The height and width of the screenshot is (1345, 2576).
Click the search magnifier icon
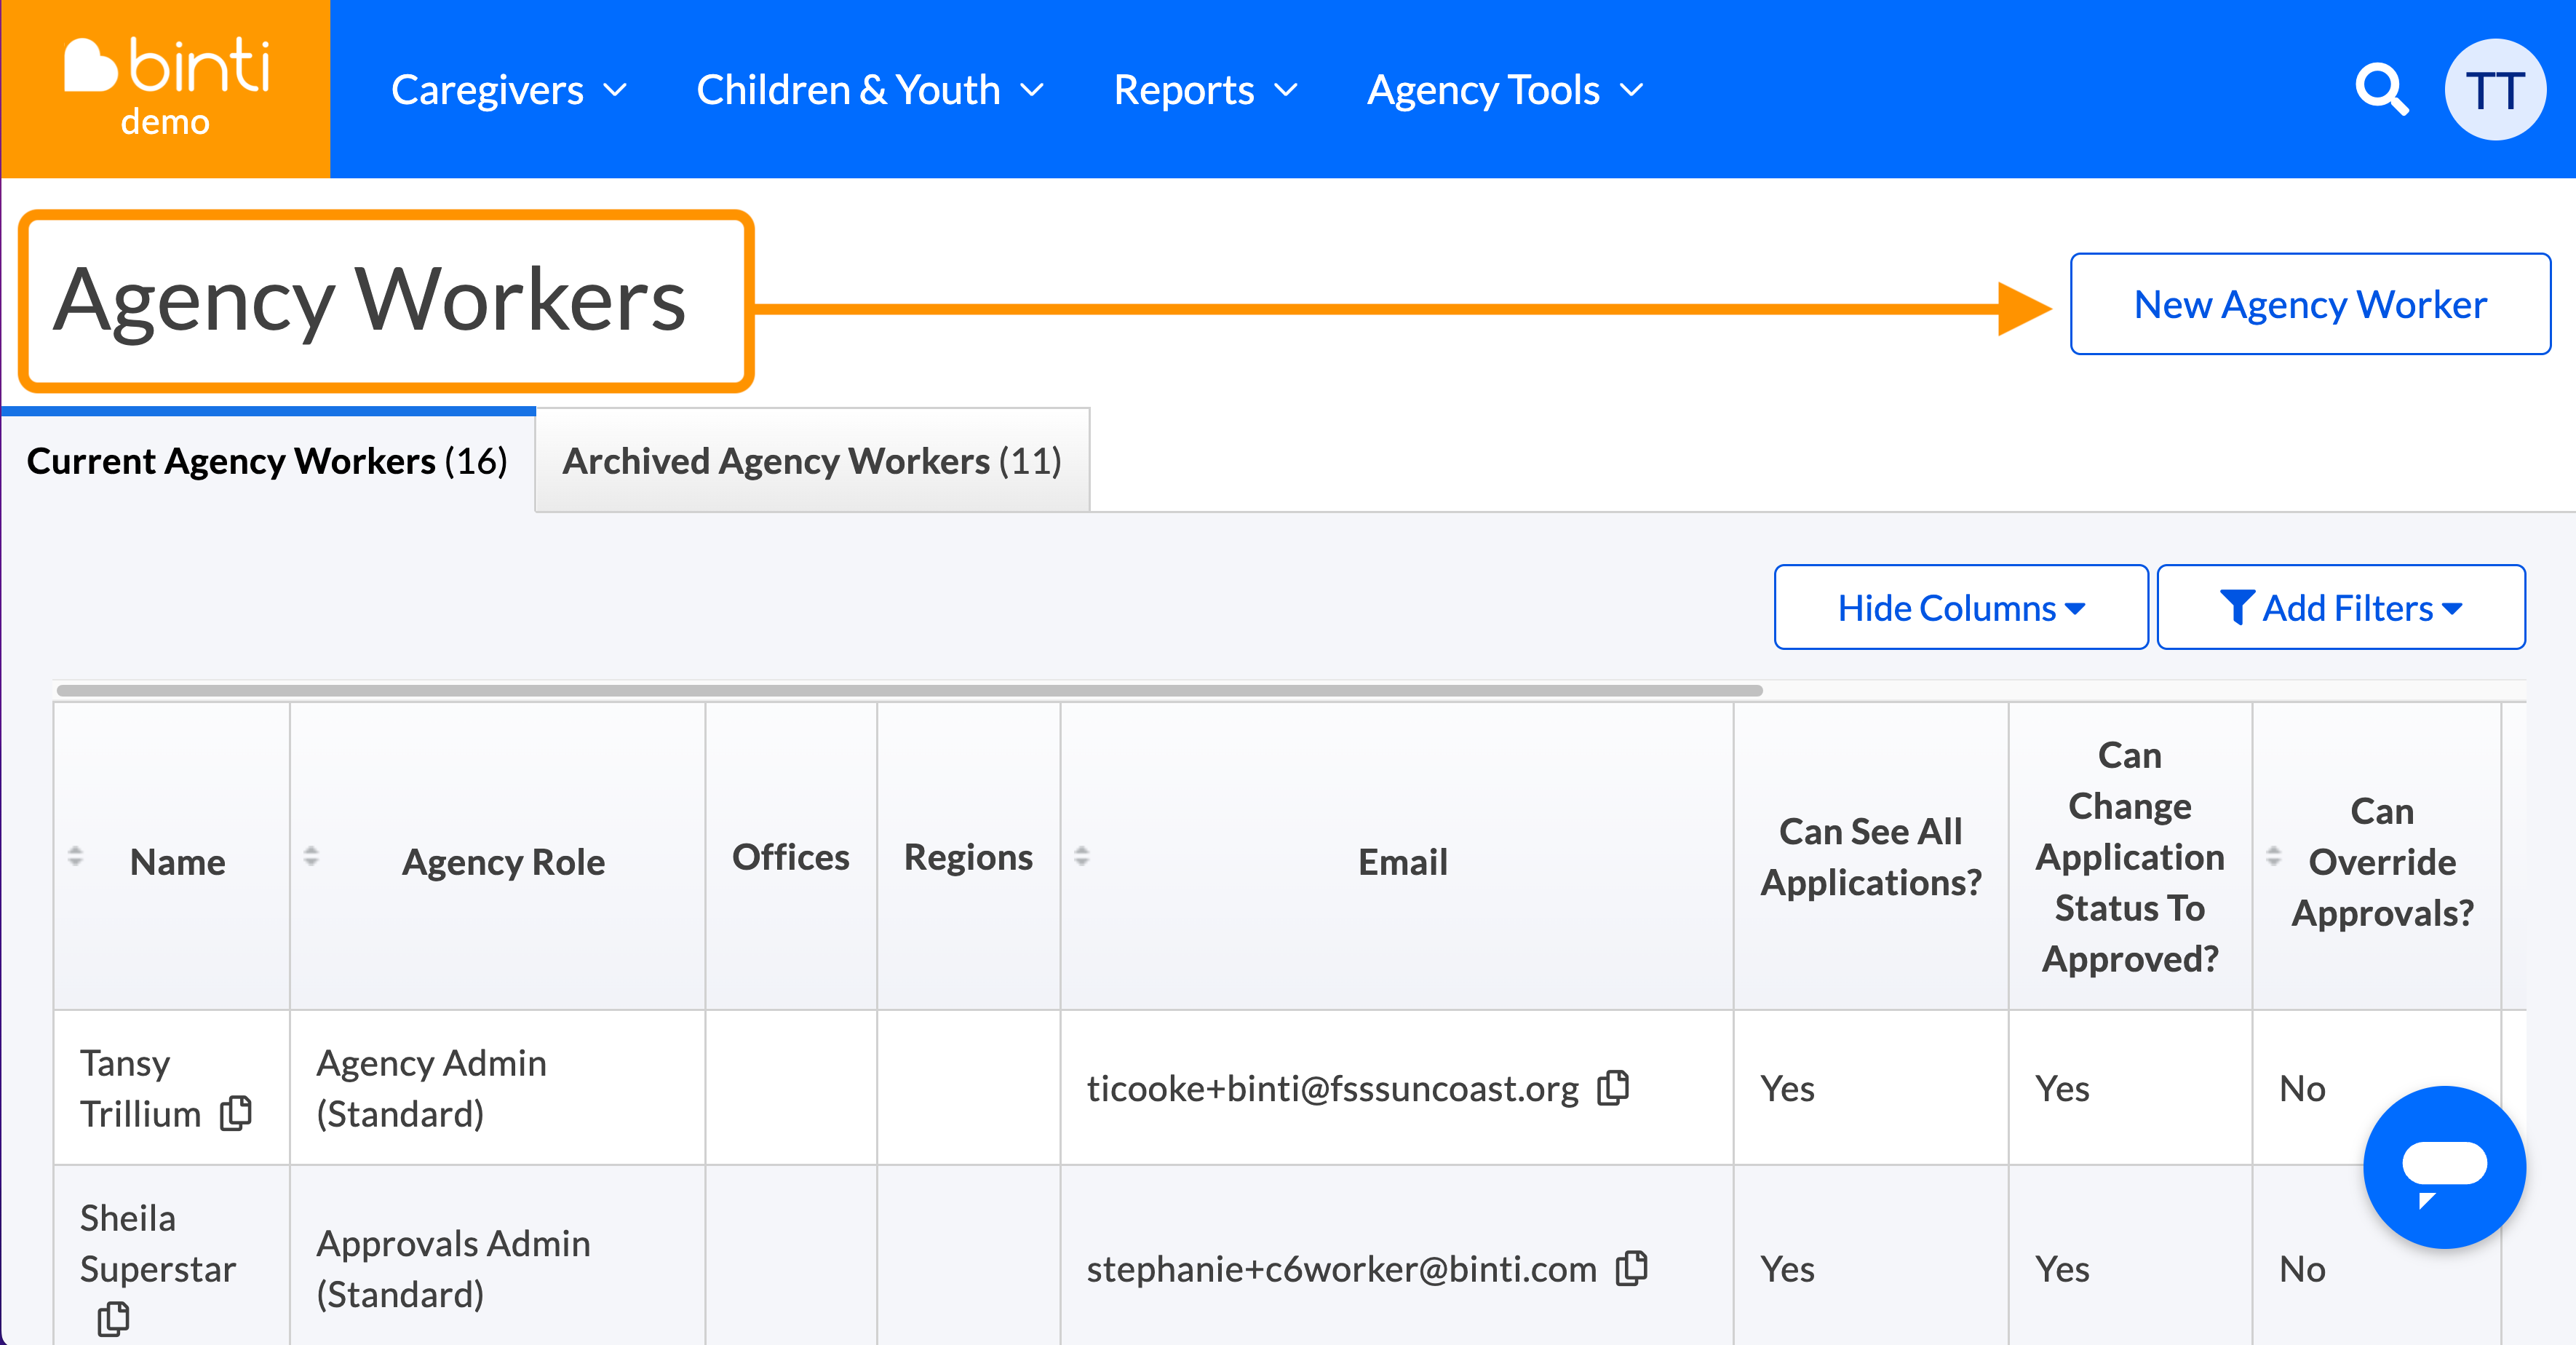2381,90
